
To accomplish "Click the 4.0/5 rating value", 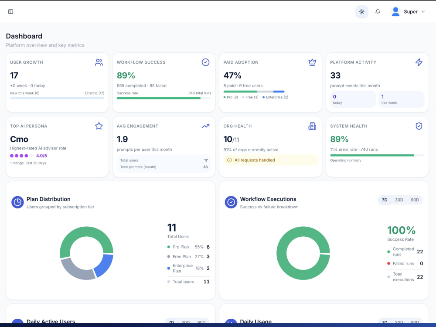I will pos(41,156).
